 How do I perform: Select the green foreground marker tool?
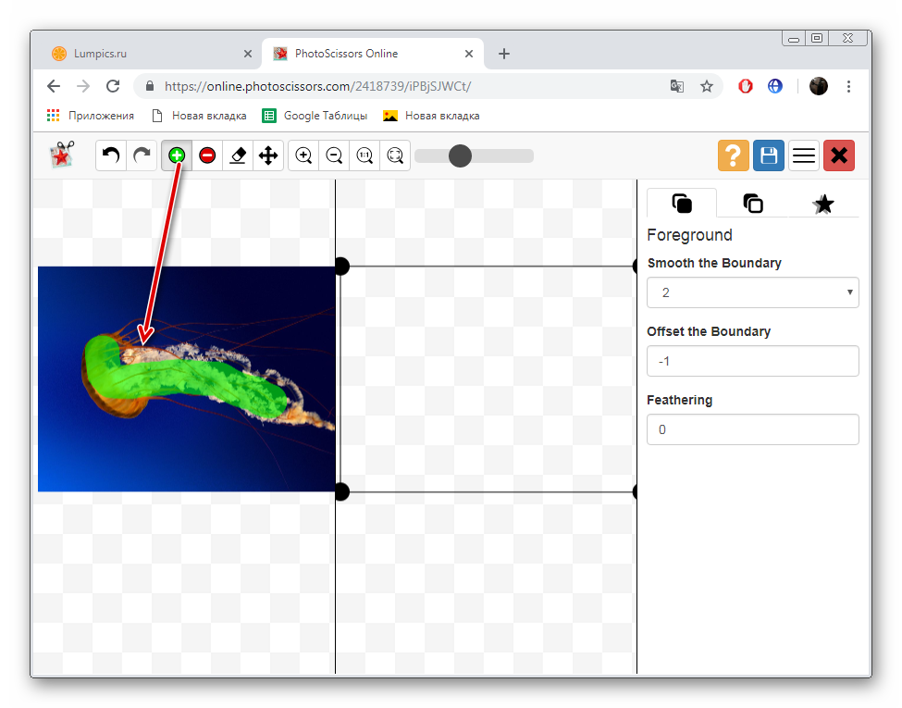coord(177,155)
